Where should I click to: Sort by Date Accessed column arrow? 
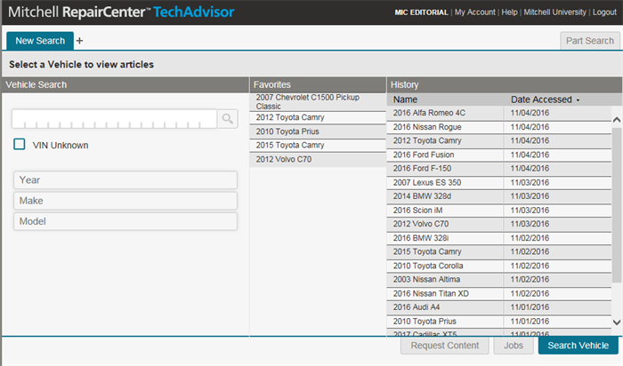[578, 100]
